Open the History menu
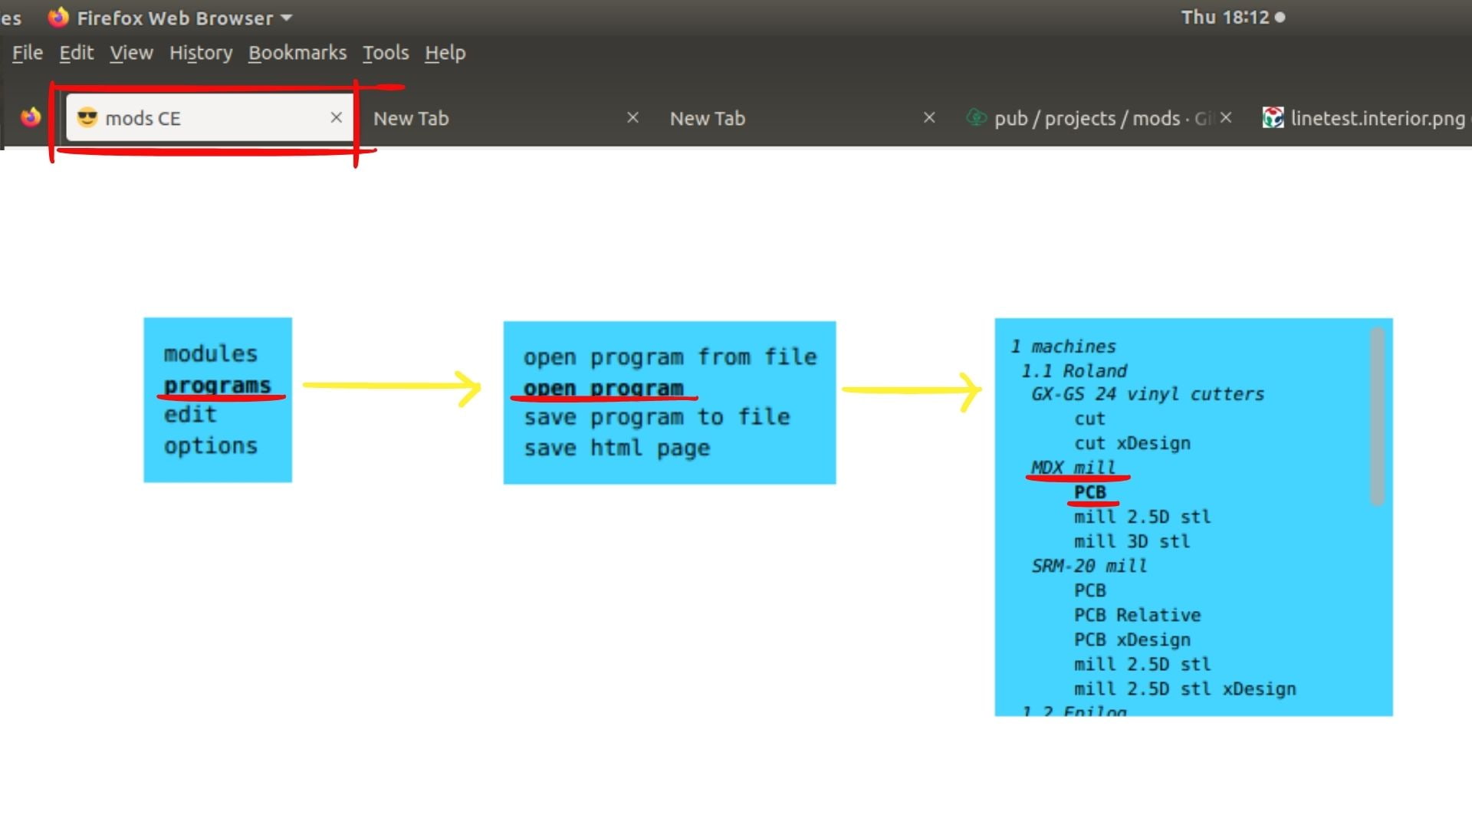The image size is (1472, 828). coord(200,53)
